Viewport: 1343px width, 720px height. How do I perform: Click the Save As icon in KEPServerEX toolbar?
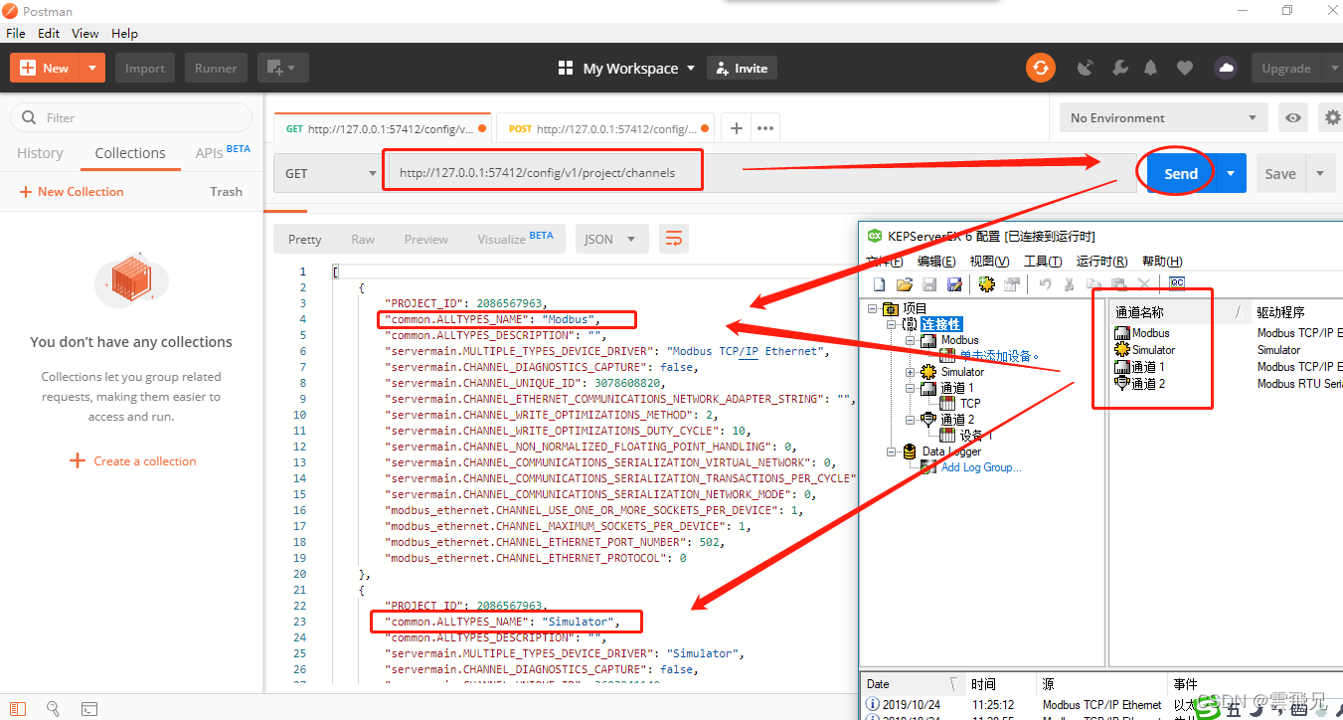pyautogui.click(x=954, y=284)
